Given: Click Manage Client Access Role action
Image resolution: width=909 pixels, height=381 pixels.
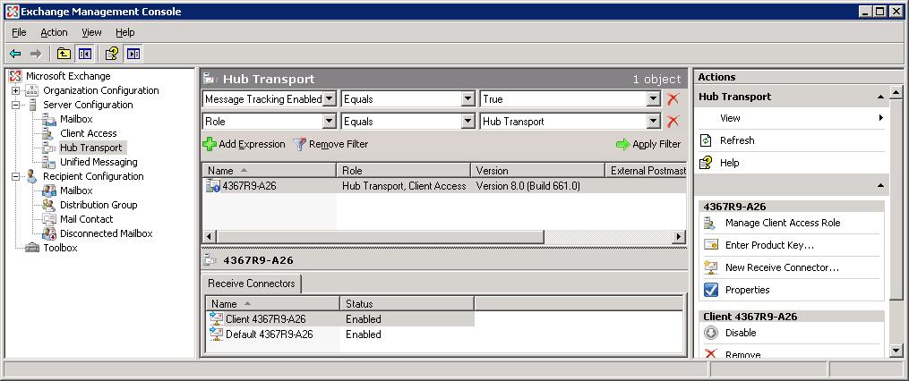Looking at the screenshot, I should pos(783,223).
